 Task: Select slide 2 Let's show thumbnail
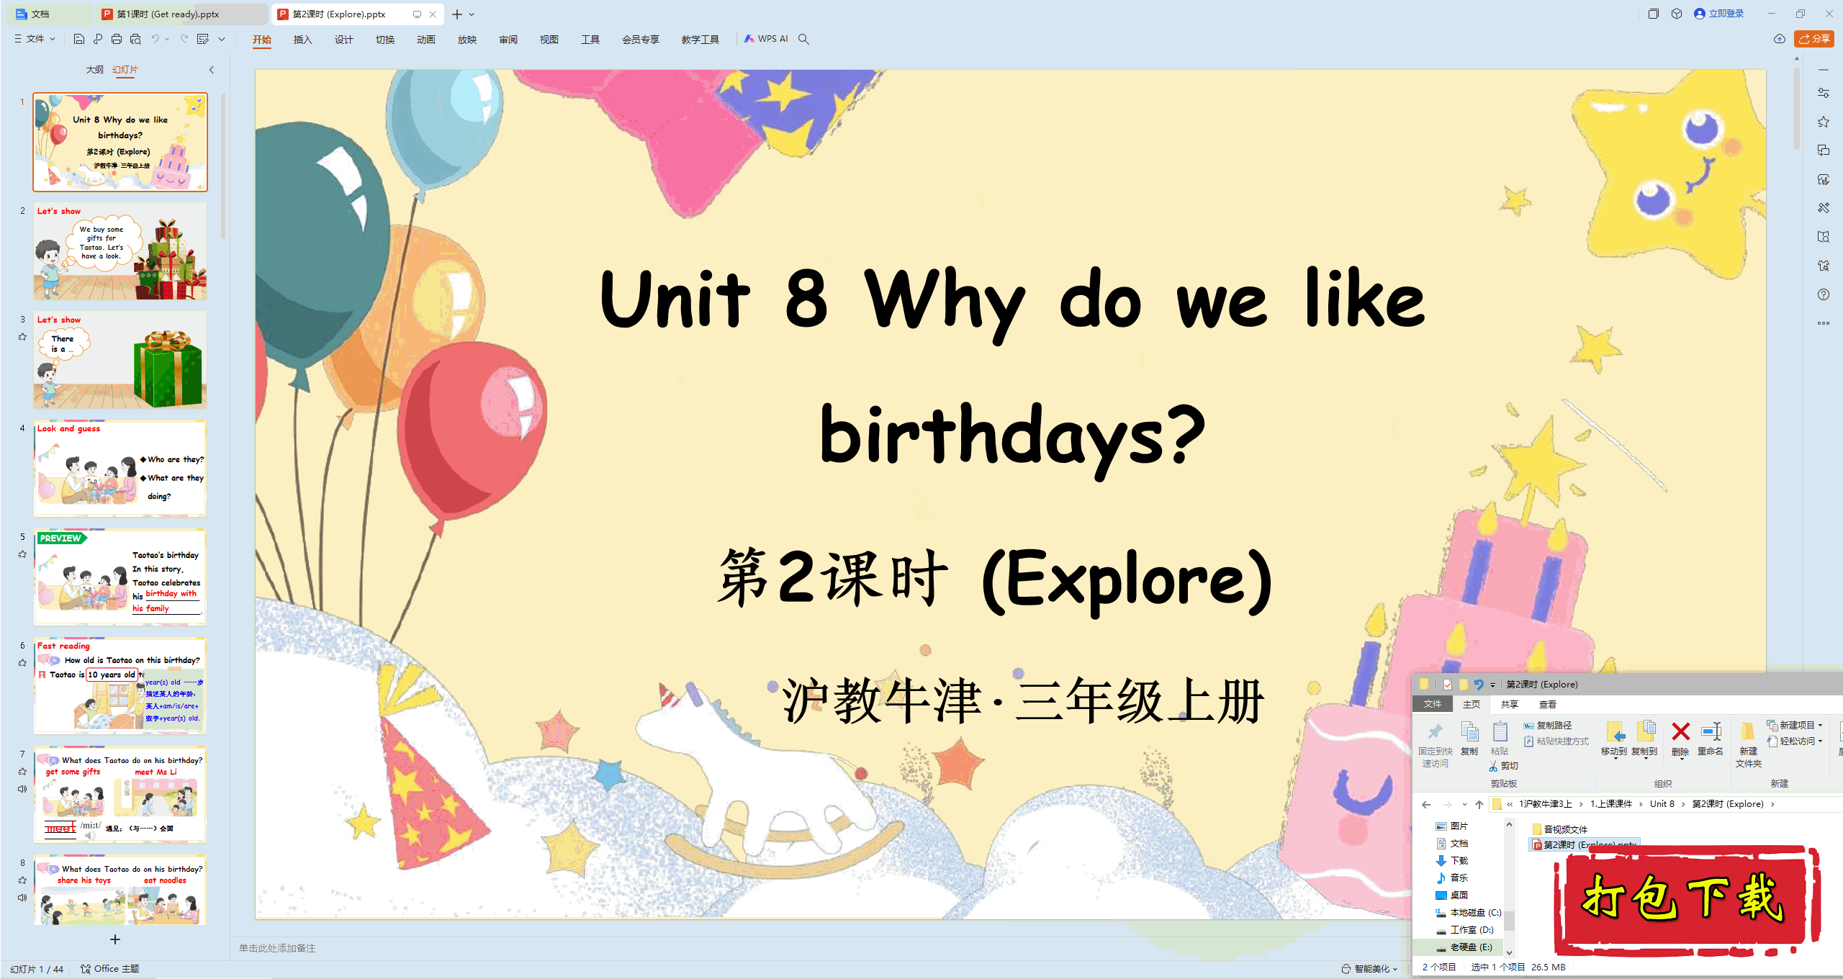(120, 251)
